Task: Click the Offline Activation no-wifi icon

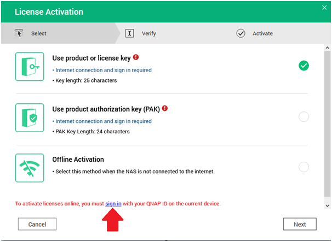Action: tap(30, 167)
